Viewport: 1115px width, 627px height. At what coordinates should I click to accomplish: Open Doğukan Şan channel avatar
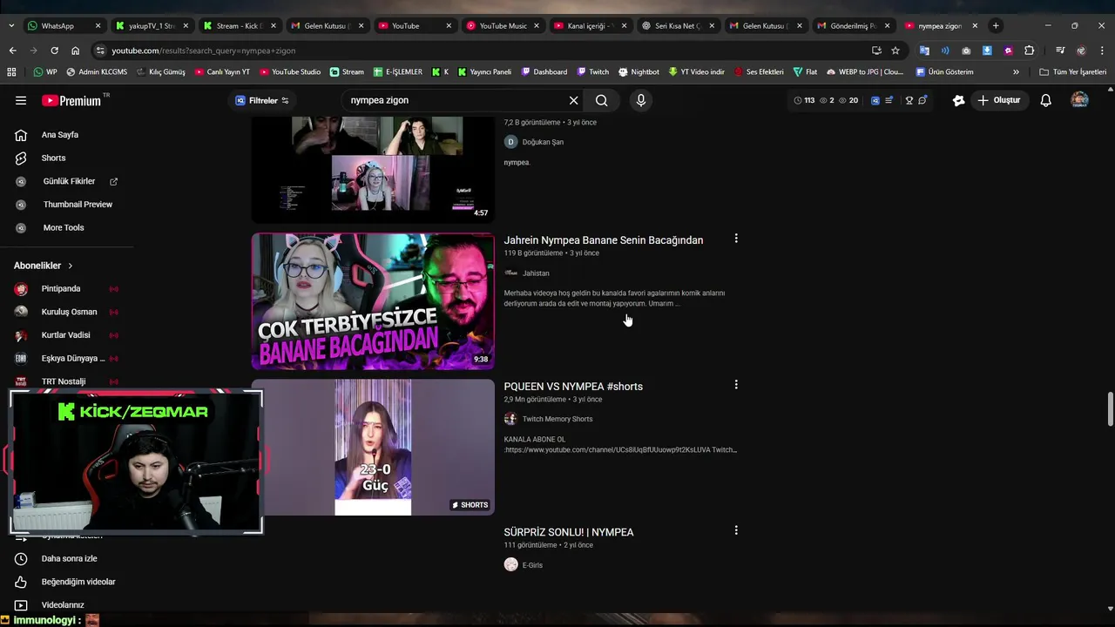510,141
